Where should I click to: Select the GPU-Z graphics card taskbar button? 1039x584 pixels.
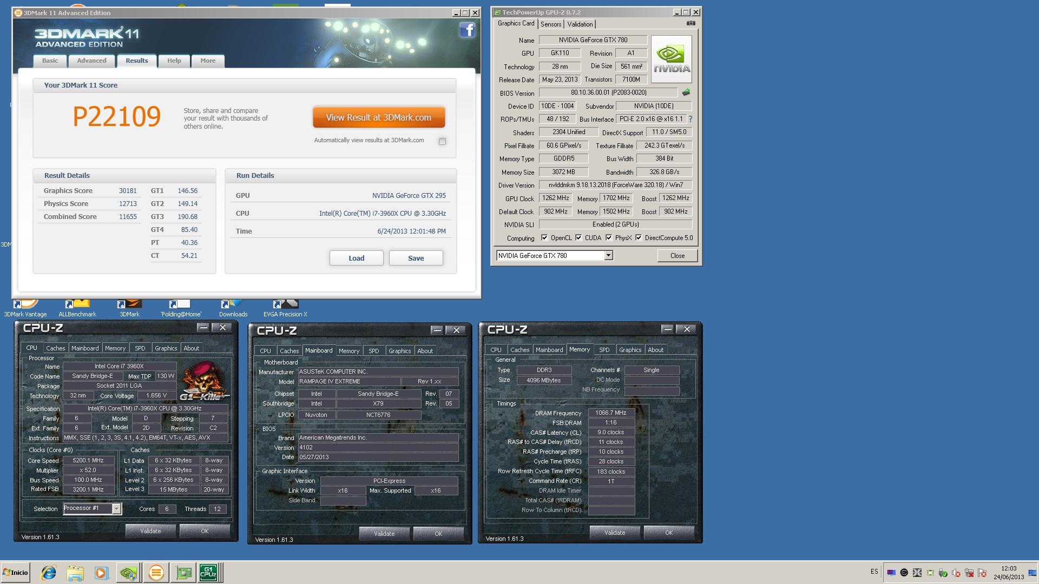click(183, 573)
